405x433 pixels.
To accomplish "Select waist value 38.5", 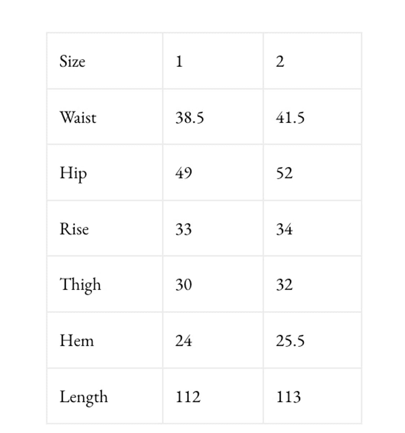I will (190, 117).
